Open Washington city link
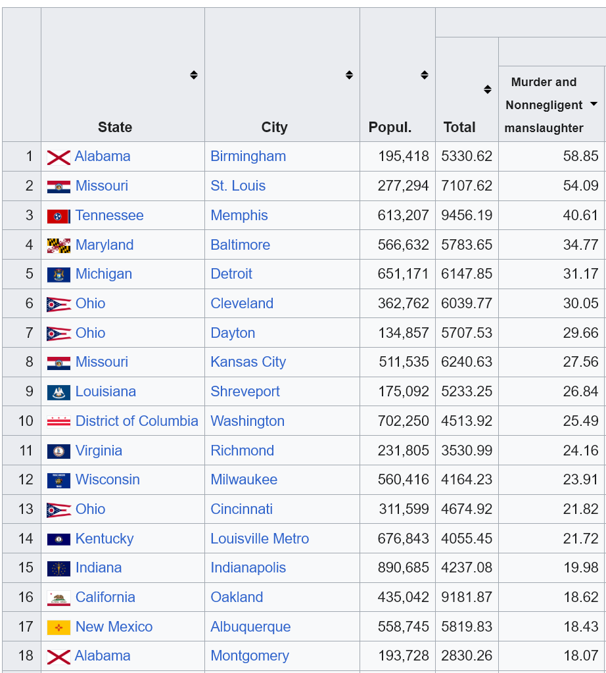Viewport: 606px width, 673px height. point(247,421)
